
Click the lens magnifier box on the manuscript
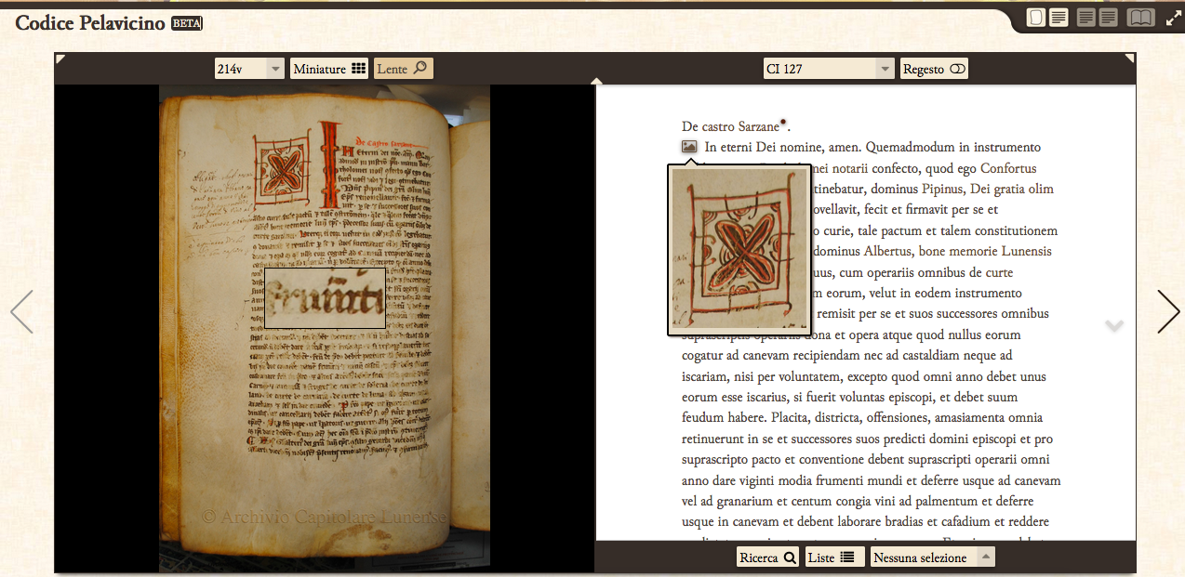click(325, 298)
